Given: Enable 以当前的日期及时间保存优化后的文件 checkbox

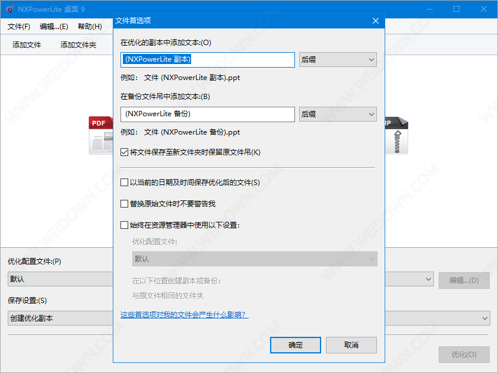Looking at the screenshot, I should 125,183.
